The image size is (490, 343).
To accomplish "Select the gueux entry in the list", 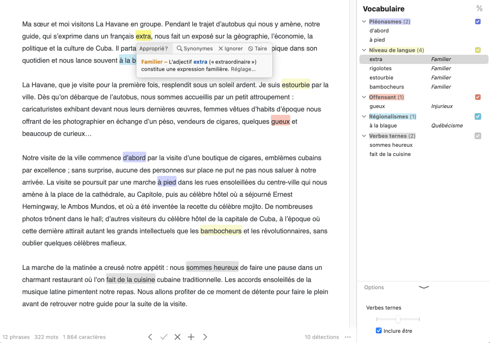I will 377,106.
